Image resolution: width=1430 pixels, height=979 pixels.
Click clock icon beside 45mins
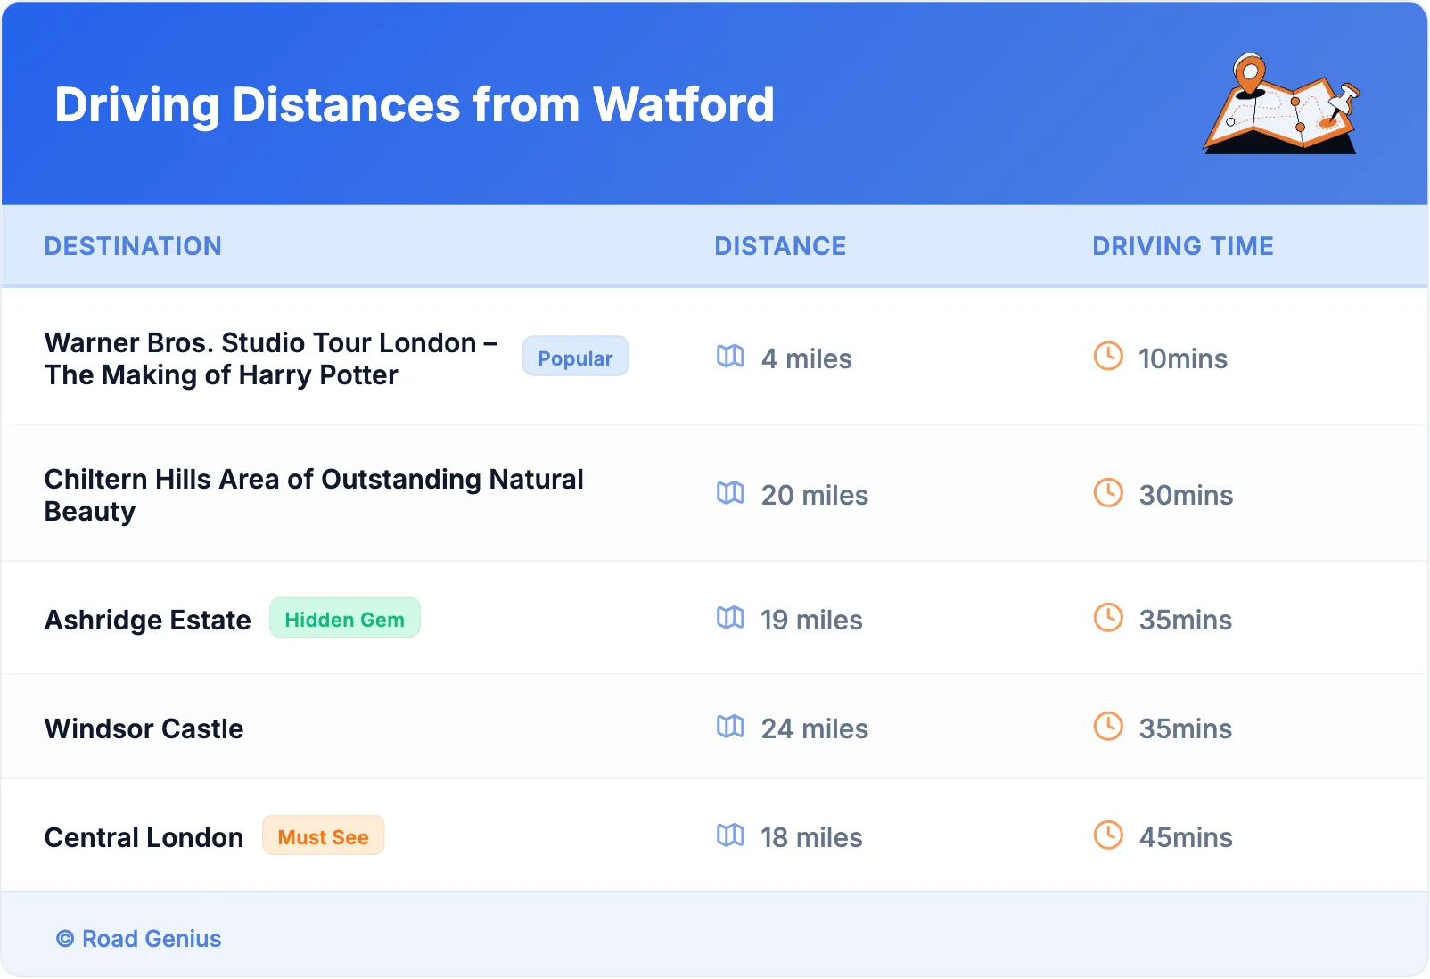(x=1108, y=835)
